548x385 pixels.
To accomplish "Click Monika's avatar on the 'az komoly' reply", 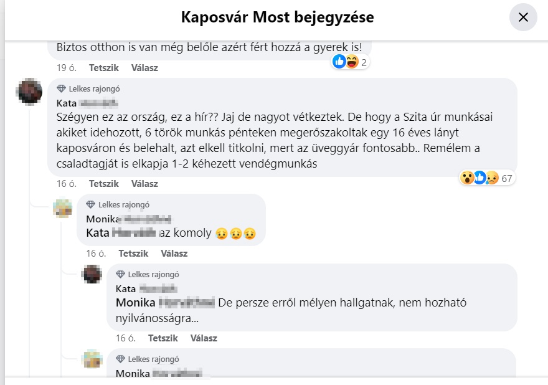I will coord(62,207).
